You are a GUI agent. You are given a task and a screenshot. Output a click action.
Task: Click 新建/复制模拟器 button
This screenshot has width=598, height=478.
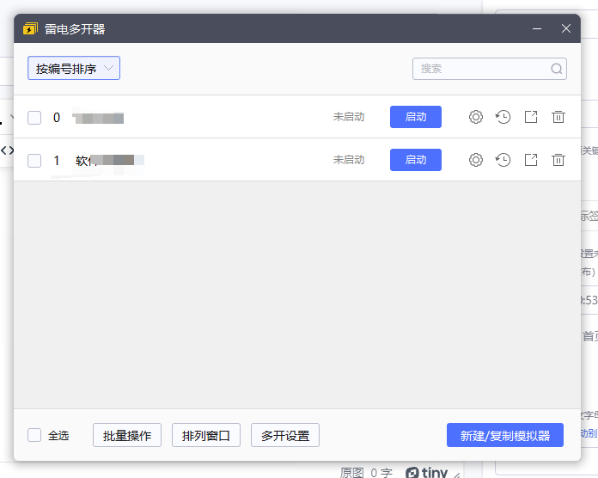click(x=505, y=435)
